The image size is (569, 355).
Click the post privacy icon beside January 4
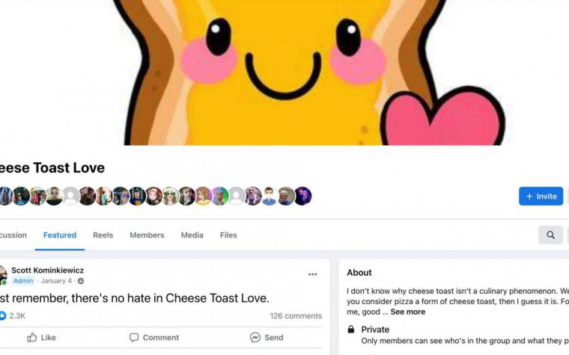[81, 281]
